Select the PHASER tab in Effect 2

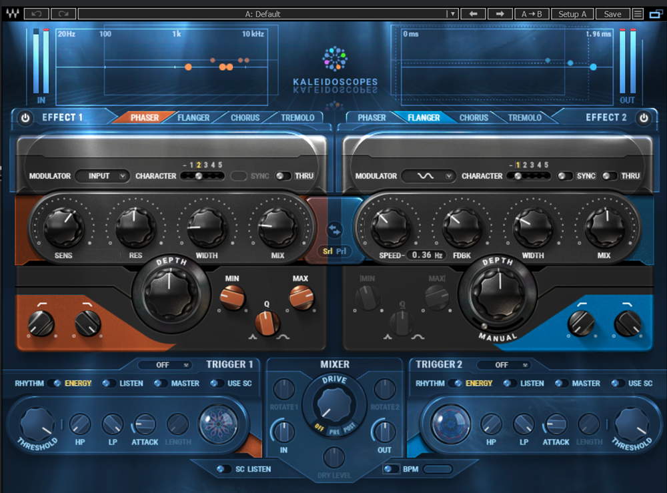click(x=372, y=118)
